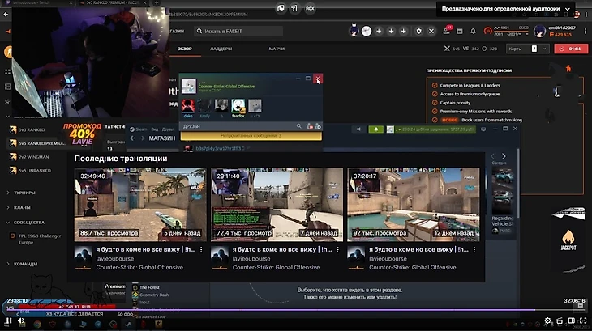Click the lavieoubourse channel avatar
The height and width of the screenshot is (331, 592).
click(82, 255)
